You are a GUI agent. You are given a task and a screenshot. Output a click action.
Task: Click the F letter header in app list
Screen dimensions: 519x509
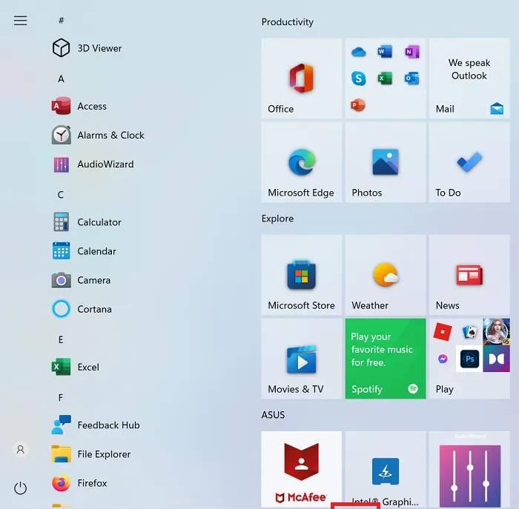(61, 398)
